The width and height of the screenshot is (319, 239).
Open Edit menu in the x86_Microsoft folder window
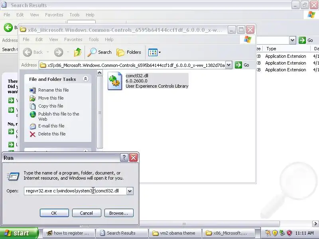click(x=39, y=39)
